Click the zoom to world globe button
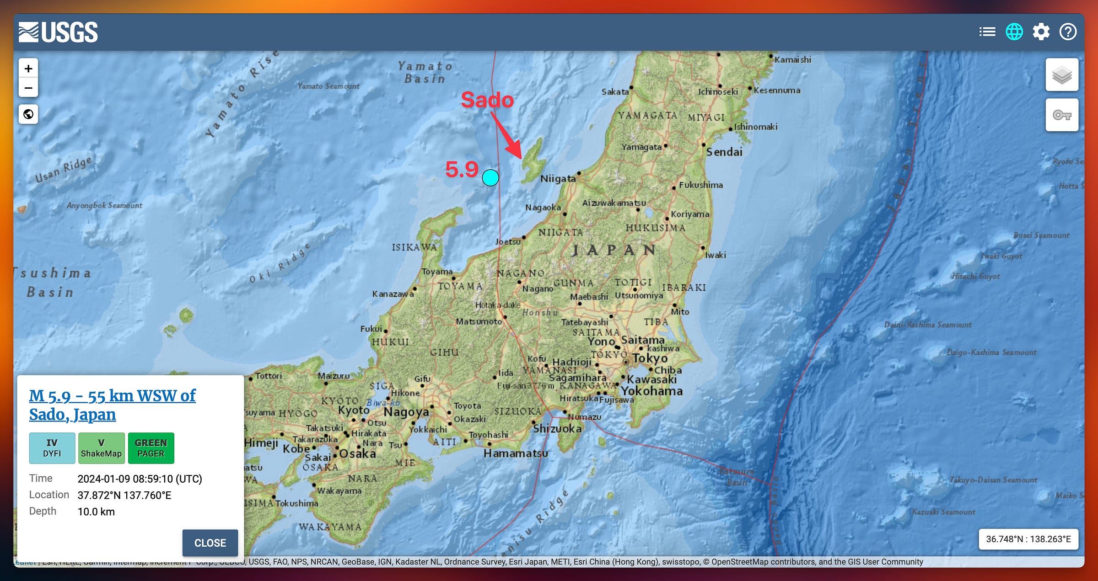1098x581 pixels. pyautogui.click(x=28, y=114)
